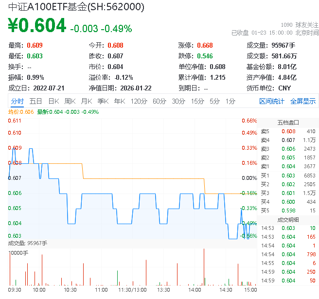The image size is (319, 299).
Task: Switch to 周K weekly chart
Action: click(70, 101)
